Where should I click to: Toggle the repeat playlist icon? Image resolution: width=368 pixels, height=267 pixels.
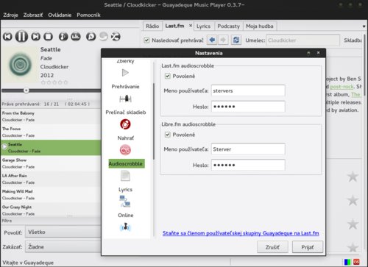pyautogui.click(x=91, y=37)
